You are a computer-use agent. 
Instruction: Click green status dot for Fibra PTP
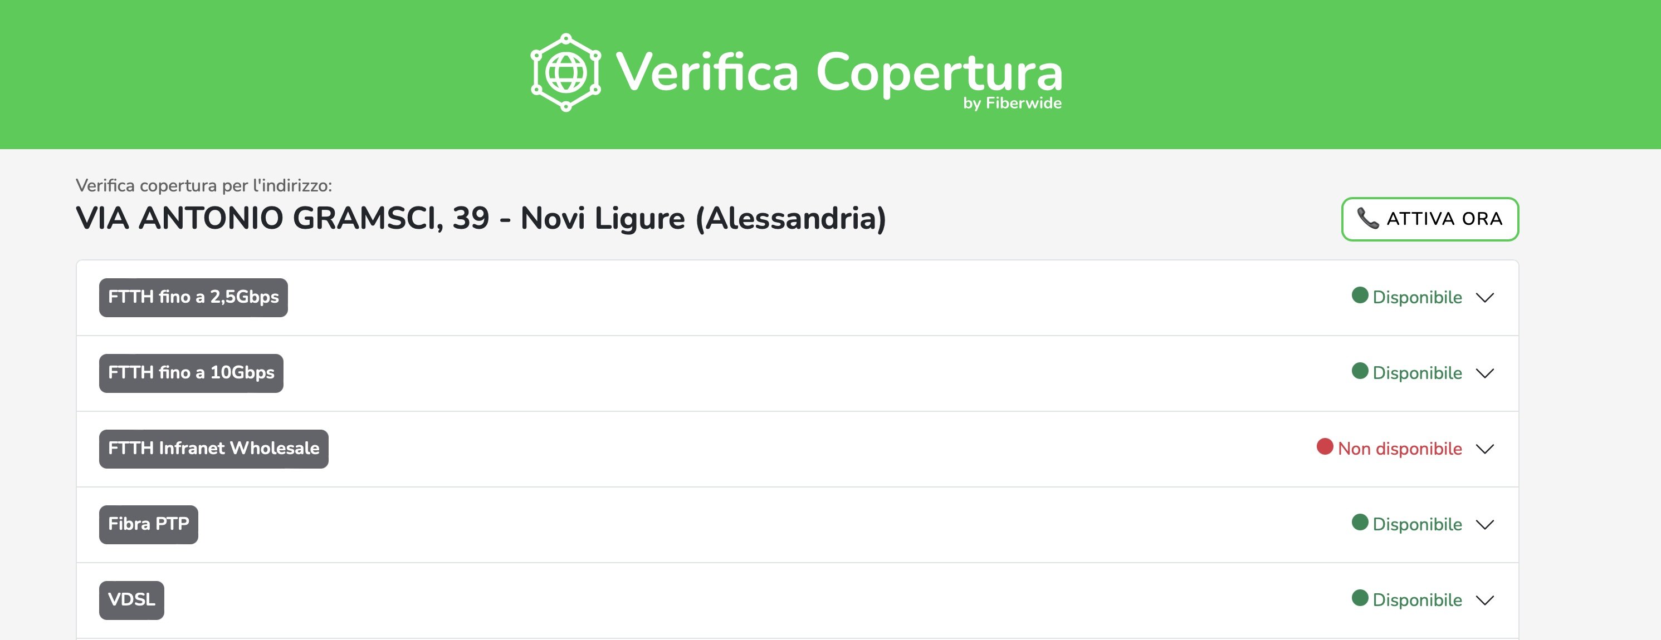pos(1360,523)
